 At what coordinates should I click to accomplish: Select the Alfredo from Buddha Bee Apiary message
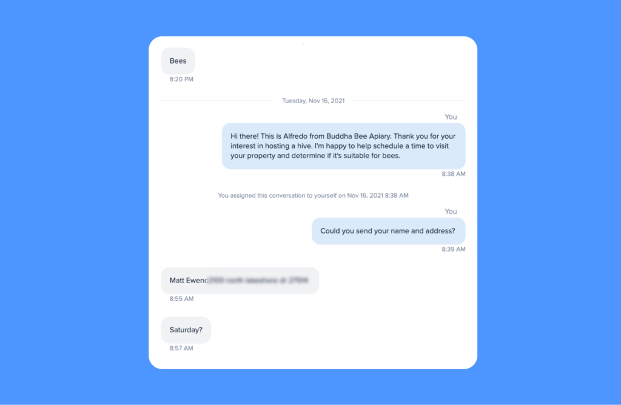(x=343, y=146)
